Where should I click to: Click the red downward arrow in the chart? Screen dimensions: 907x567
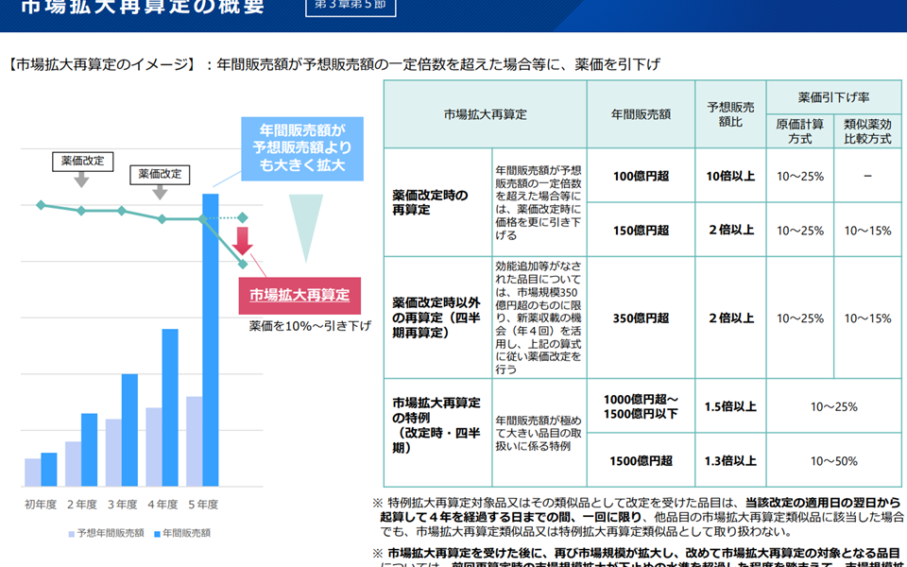[243, 241]
